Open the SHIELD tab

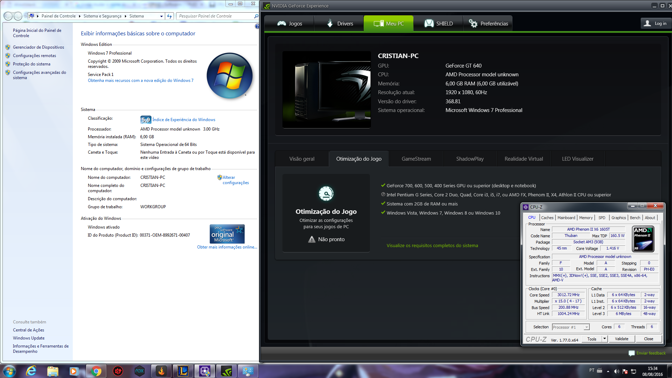[x=438, y=23]
